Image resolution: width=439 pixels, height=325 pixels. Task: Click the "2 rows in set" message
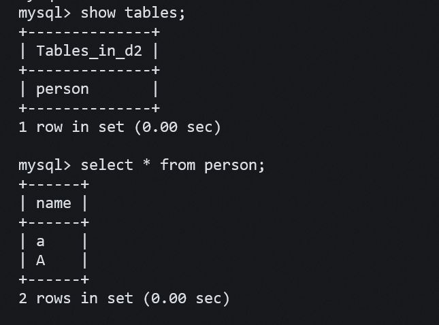click(x=76, y=298)
